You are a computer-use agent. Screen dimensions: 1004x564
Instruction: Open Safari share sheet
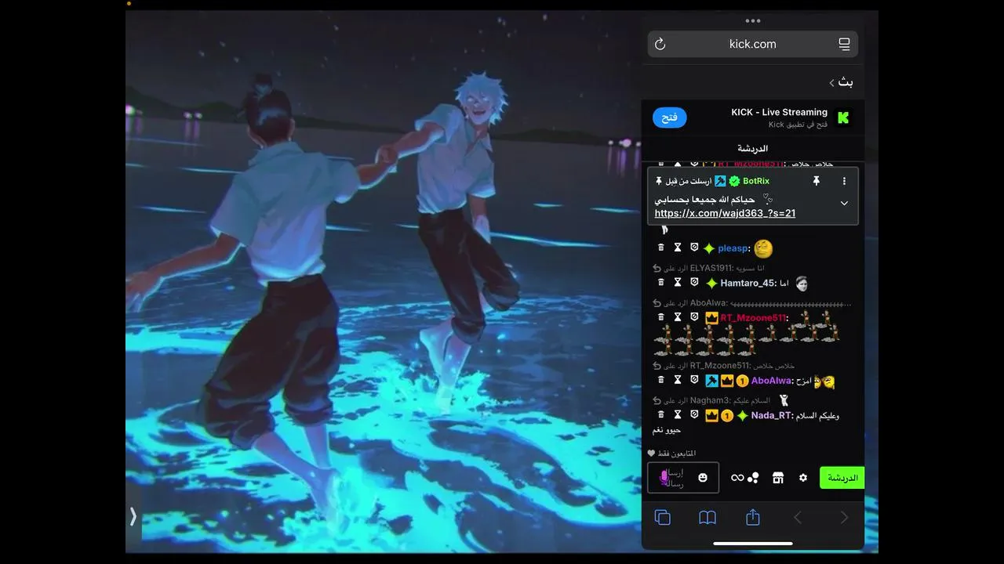753,516
